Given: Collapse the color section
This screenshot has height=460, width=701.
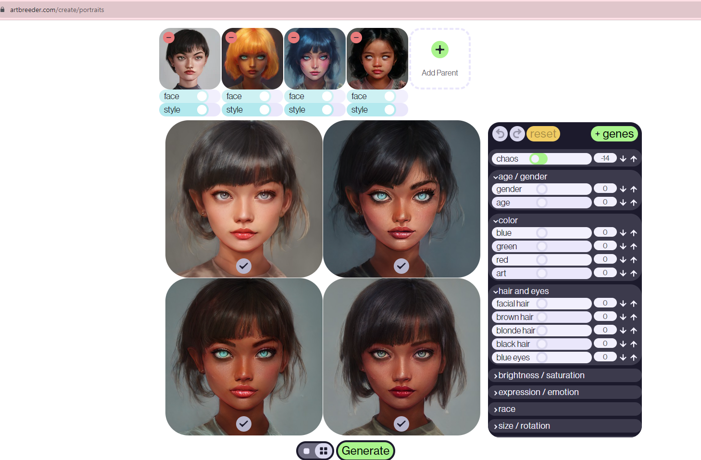Looking at the screenshot, I should 506,220.
